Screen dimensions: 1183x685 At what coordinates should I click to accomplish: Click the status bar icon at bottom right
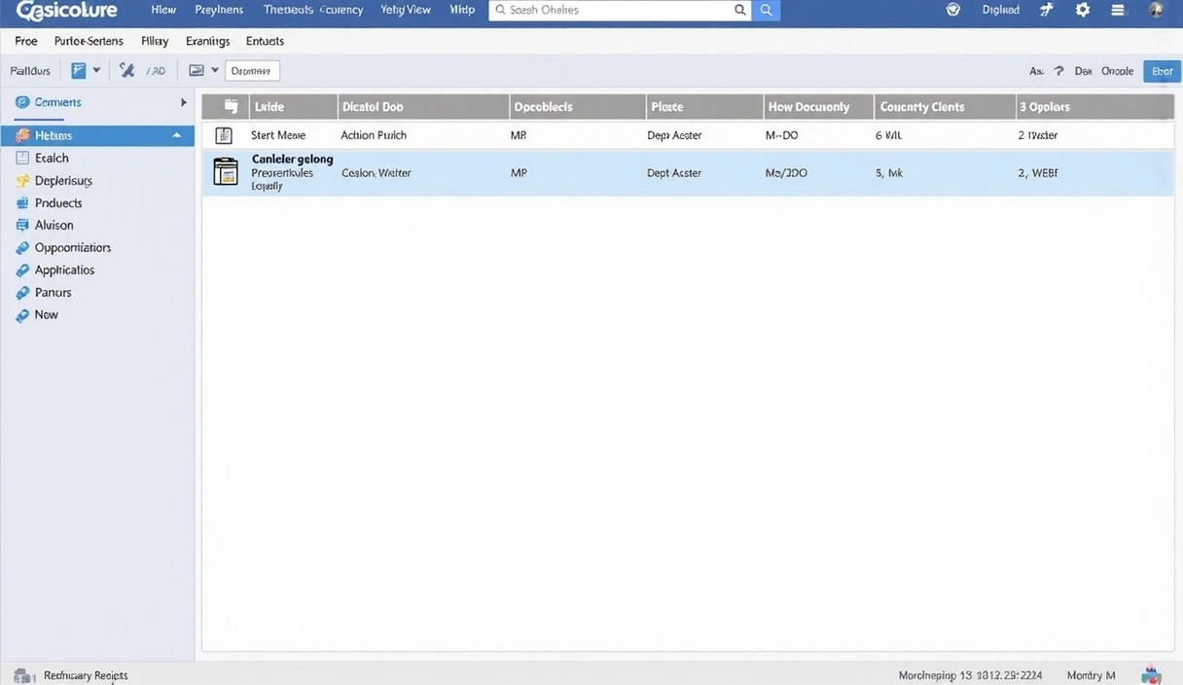tap(1153, 674)
